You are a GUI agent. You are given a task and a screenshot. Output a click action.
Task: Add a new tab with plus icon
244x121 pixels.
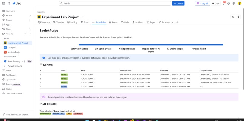(177, 22)
